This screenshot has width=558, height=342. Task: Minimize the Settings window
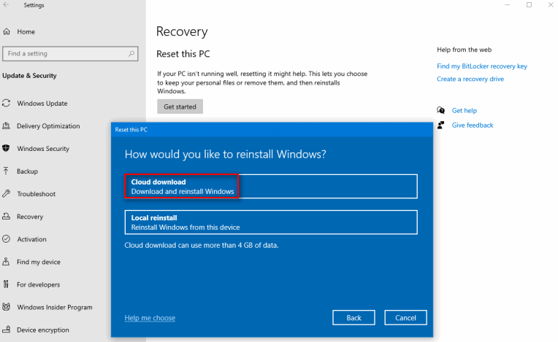coord(508,5)
